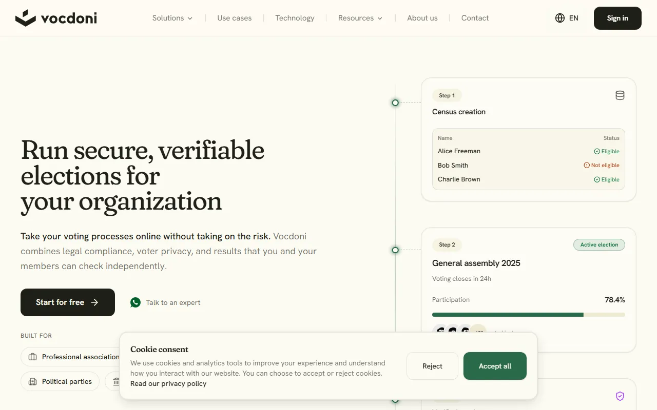Expand the Resources dropdown

(x=360, y=18)
